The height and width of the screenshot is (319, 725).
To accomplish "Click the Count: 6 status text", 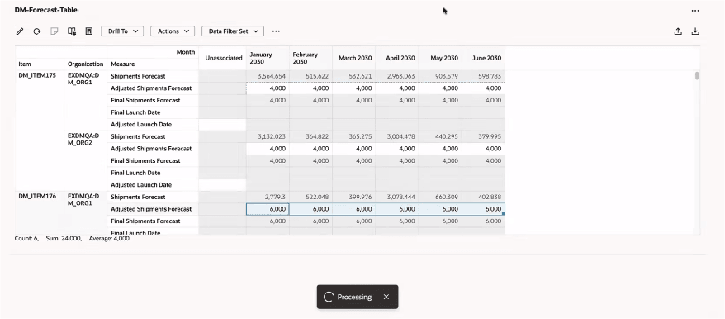I will point(26,239).
